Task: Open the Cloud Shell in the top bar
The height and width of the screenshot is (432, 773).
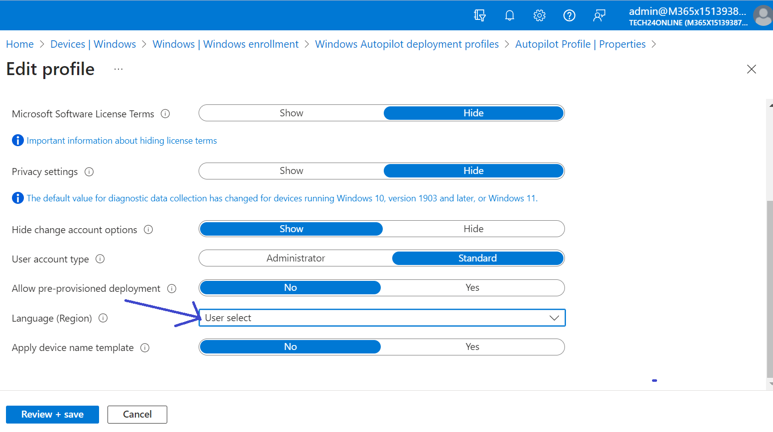Action: coord(479,15)
